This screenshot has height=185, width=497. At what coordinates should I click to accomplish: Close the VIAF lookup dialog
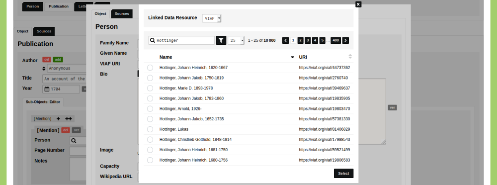point(358,4)
